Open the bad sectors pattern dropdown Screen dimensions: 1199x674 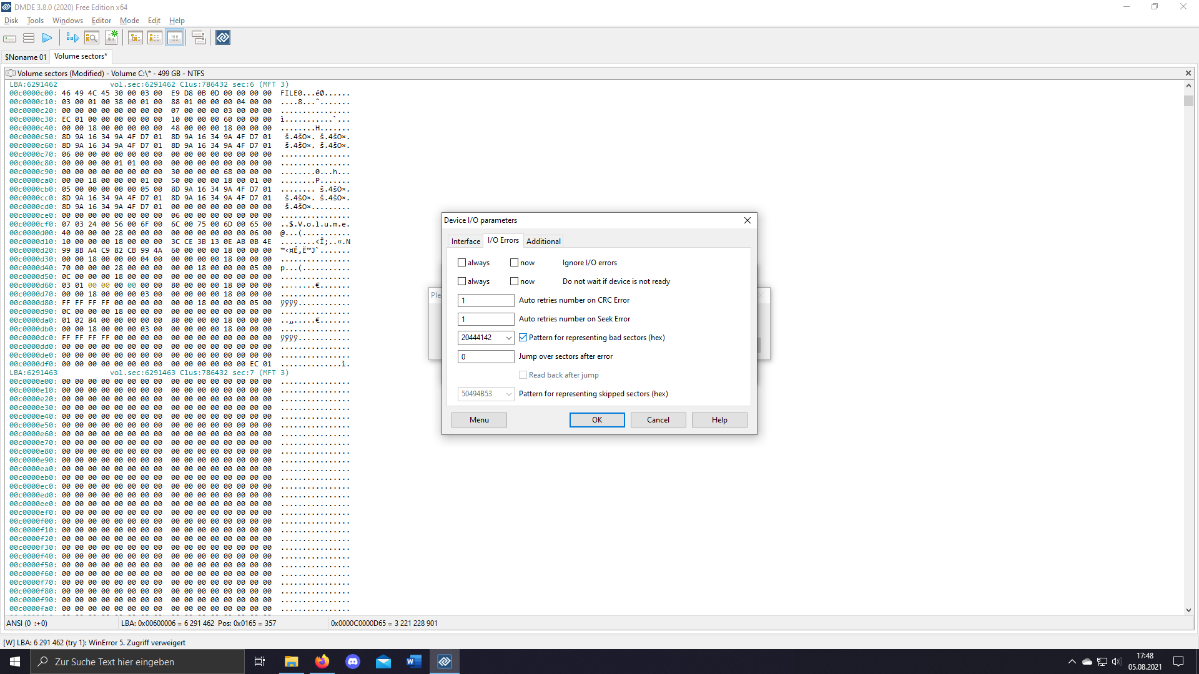[x=508, y=338]
